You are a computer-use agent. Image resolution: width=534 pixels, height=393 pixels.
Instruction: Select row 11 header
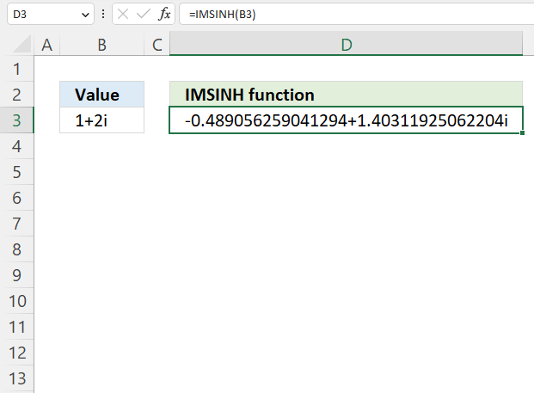click(16, 327)
